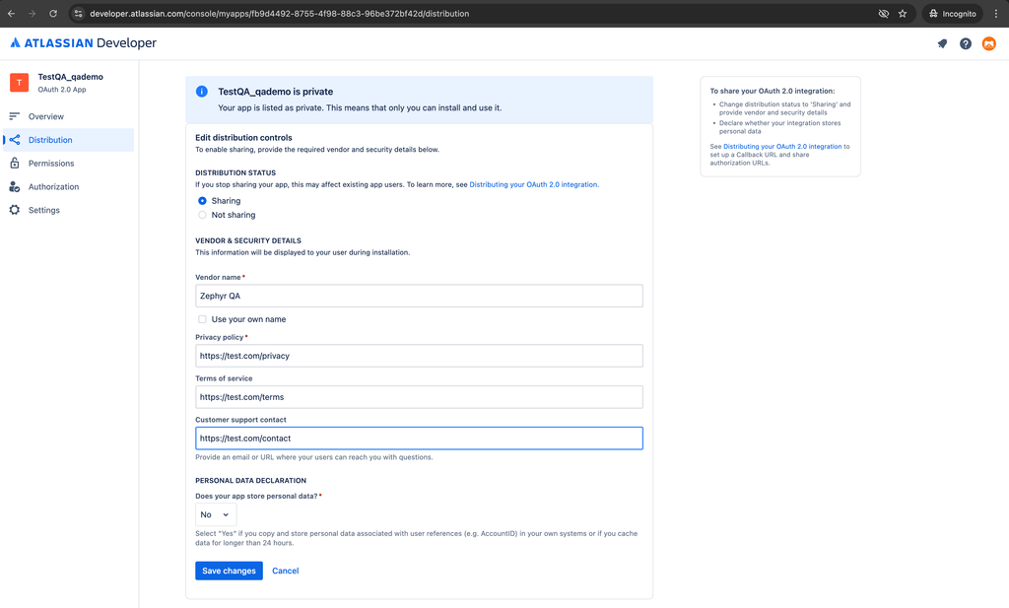
Task: Click the Privacy policy input field
Action: pyautogui.click(x=419, y=356)
